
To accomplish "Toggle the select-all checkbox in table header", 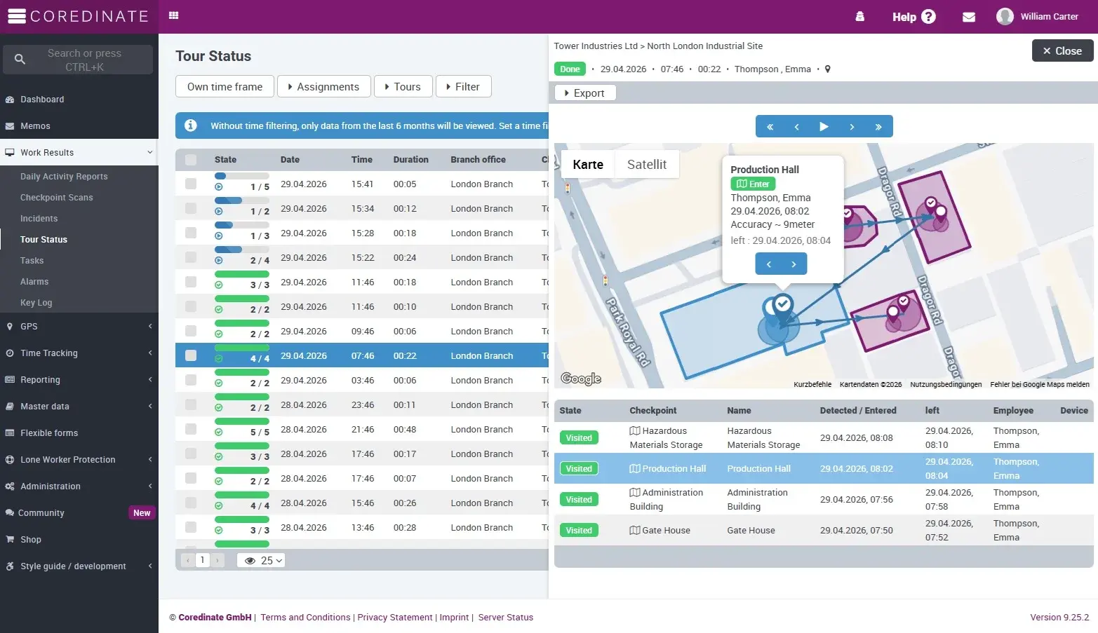I will pyautogui.click(x=191, y=160).
